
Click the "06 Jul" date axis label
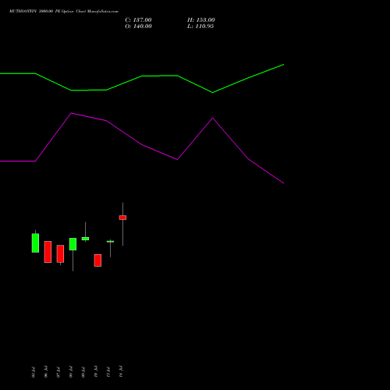pos(46,372)
